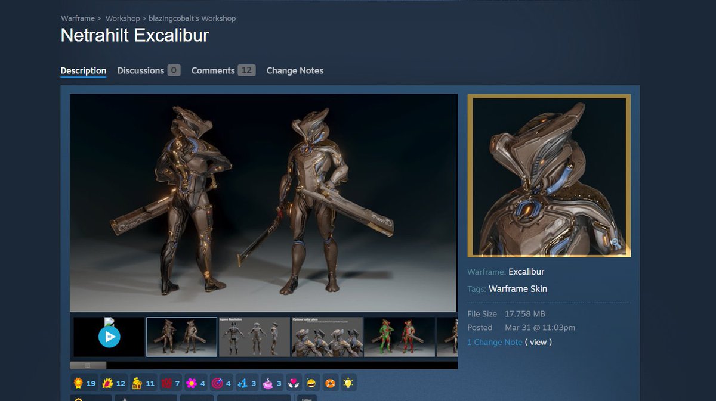Select the two-figure pose thumbnail

tap(182, 337)
